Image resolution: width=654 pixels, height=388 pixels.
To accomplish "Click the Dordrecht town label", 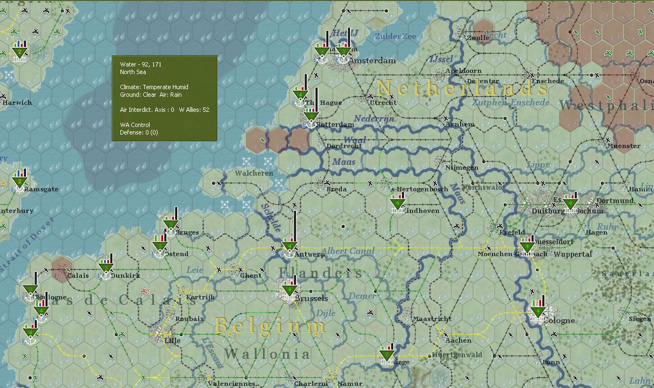I will point(344,146).
